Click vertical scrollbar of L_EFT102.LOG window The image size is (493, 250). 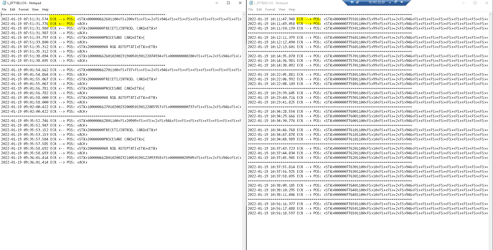[x=244, y=128]
